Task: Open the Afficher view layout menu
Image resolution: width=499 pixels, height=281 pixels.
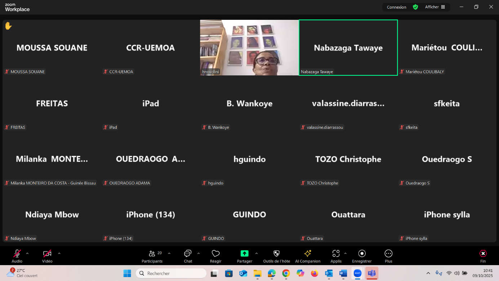Action: pyautogui.click(x=435, y=7)
